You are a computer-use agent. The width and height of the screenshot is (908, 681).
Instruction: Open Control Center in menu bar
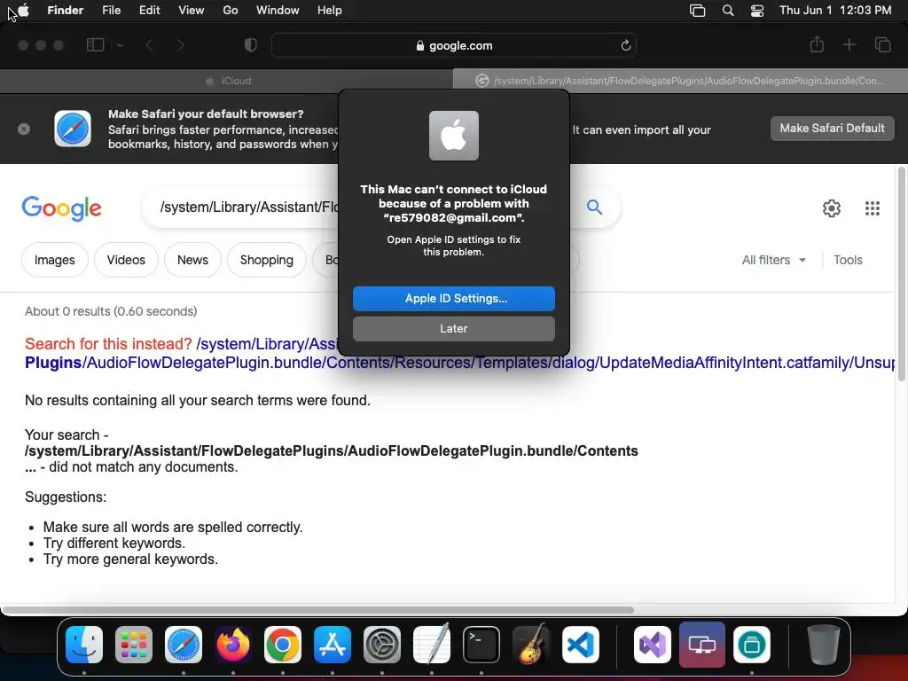tap(757, 11)
